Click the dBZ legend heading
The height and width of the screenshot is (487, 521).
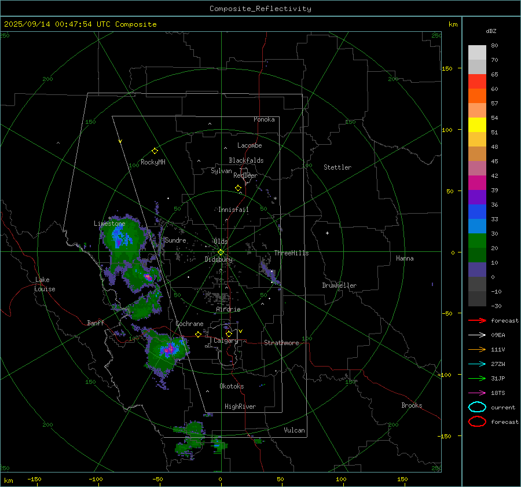[491, 31]
